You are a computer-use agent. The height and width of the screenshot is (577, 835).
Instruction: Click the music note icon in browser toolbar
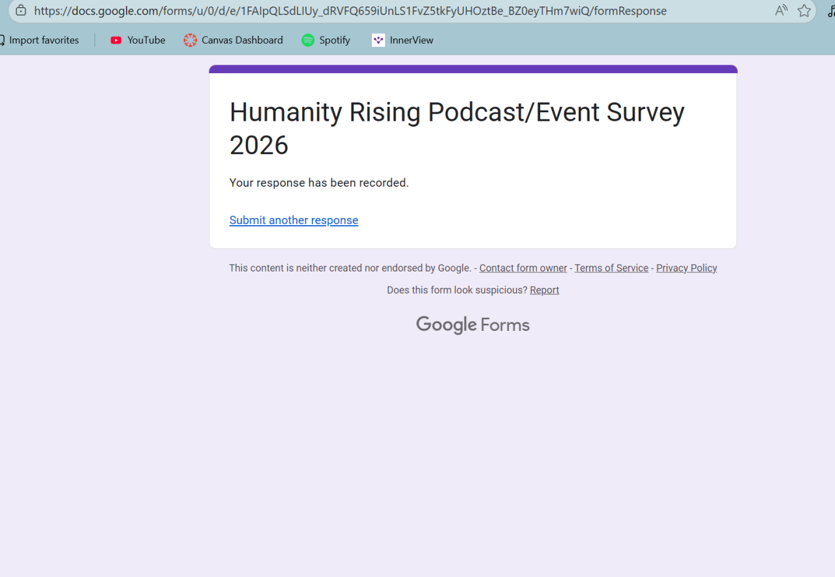pyautogui.click(x=830, y=10)
